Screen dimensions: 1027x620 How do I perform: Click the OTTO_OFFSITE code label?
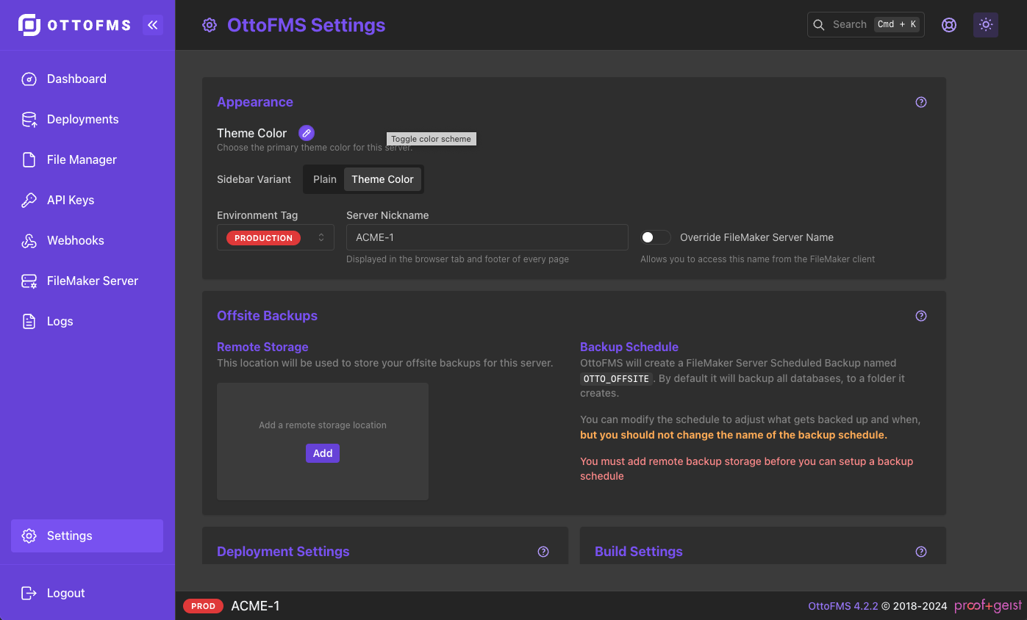point(616,378)
